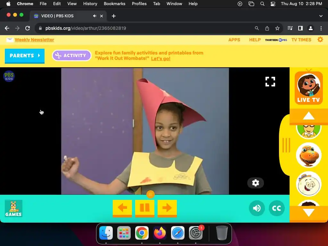Viewport: 328px width, 246px height.
Task: Reload the current page
Action: tap(28, 28)
